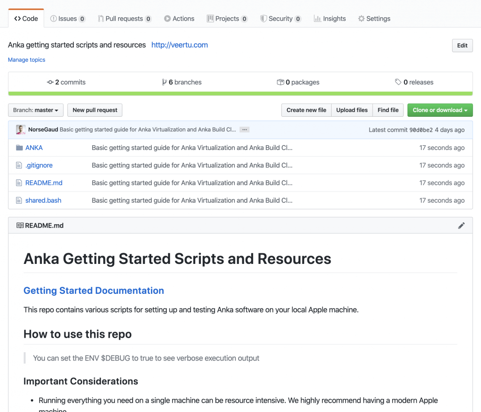Open shared.bash row commit message
The image size is (481, 412).
[192, 200]
